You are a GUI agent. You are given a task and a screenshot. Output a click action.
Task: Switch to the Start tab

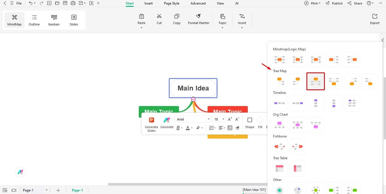130,3
